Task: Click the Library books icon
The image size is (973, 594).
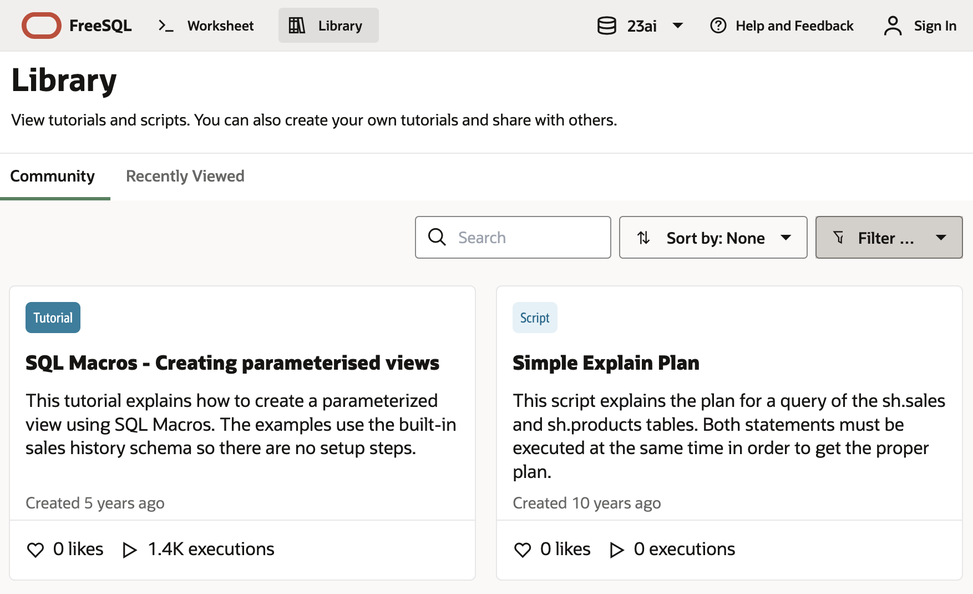Action: pos(297,26)
